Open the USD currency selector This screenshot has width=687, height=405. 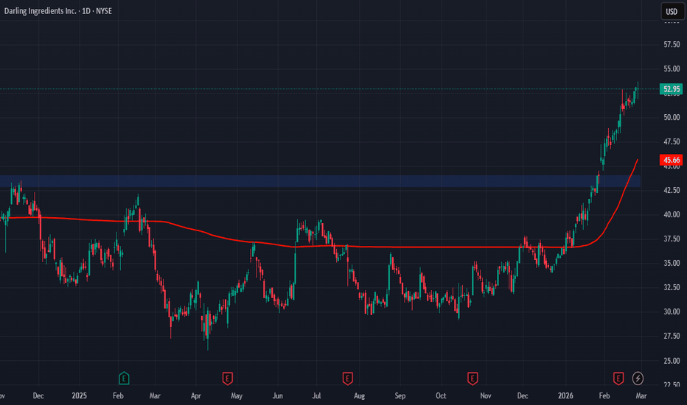672,11
